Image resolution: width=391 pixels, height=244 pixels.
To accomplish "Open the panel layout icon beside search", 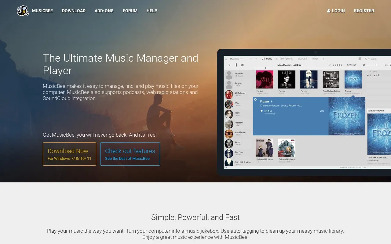I will pos(360,59).
